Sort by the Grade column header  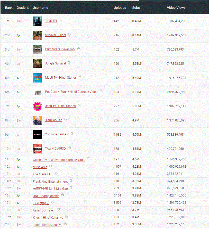pos(21,7)
